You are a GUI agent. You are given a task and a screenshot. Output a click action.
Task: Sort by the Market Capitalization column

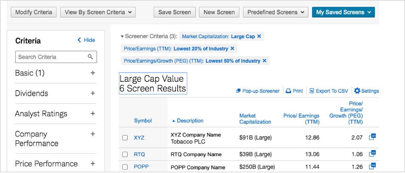point(255,119)
